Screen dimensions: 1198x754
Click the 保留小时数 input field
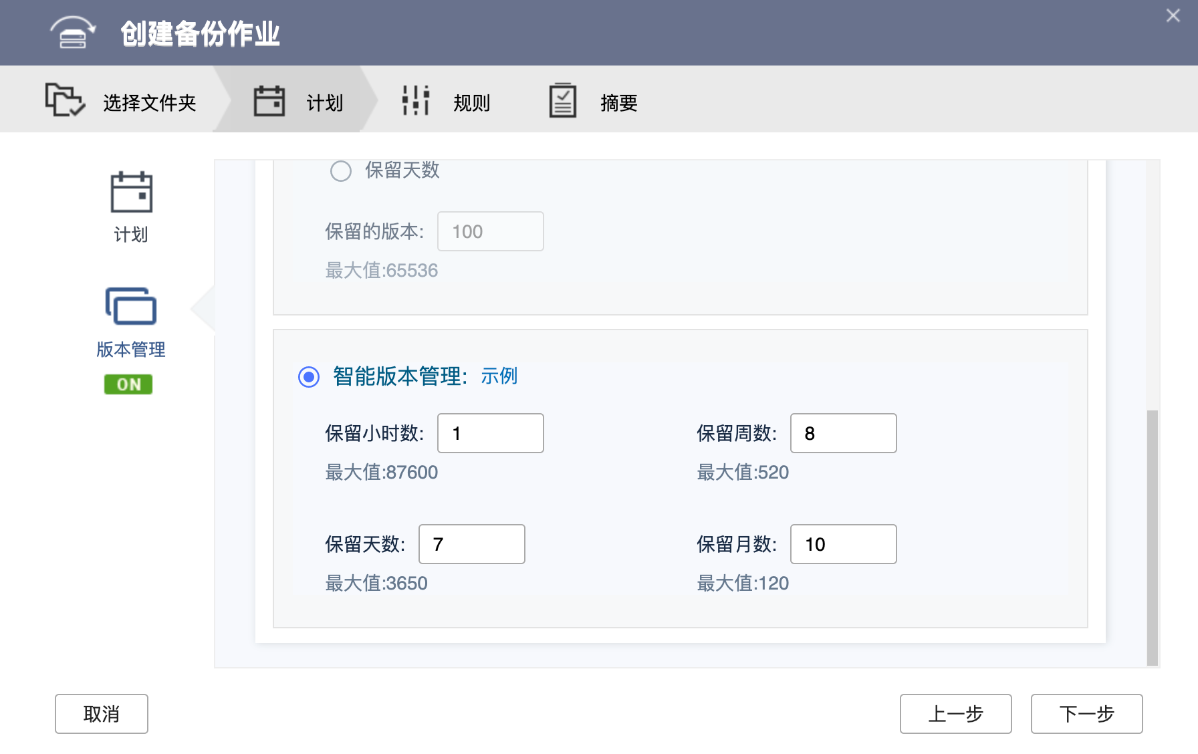pyautogui.click(x=490, y=433)
